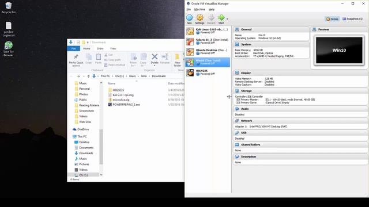
Task: Click John in the address bar breadcrumb
Action: click(x=144, y=76)
